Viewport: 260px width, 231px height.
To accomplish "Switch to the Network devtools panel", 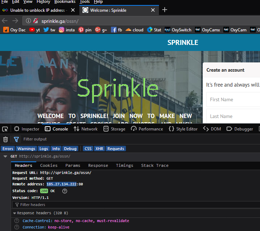I will (x=86, y=129).
